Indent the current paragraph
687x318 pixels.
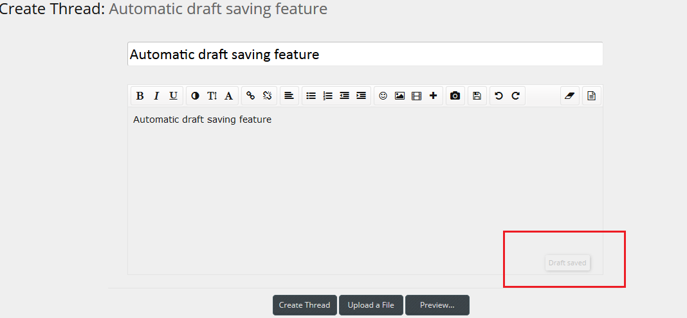tap(361, 96)
